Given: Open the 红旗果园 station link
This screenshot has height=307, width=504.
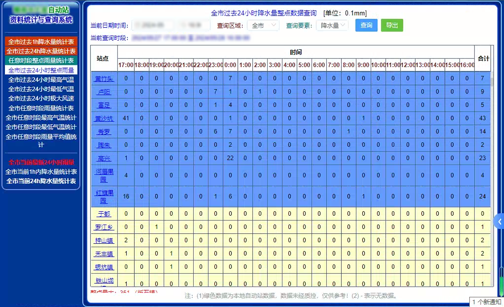Looking at the screenshot, I should coord(104,196).
